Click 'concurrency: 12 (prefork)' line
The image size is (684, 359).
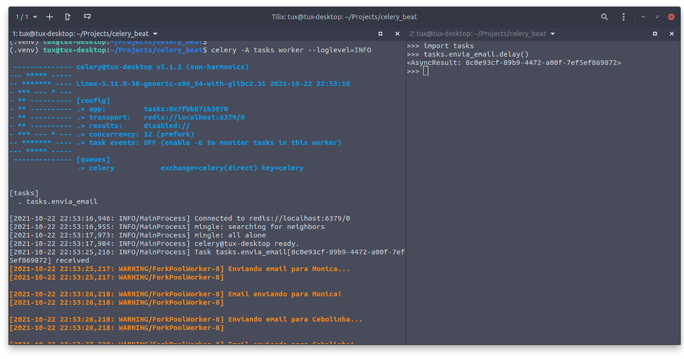(135, 134)
